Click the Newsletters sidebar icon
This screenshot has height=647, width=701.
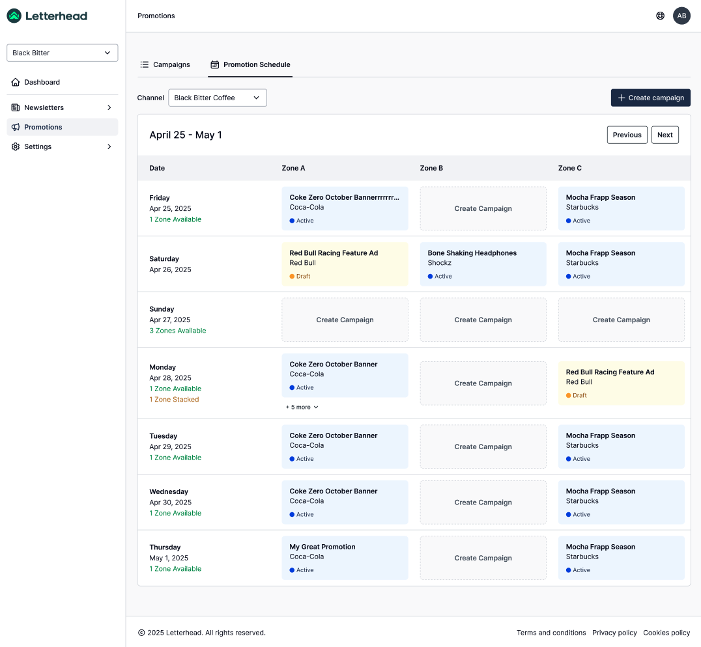pyautogui.click(x=16, y=107)
